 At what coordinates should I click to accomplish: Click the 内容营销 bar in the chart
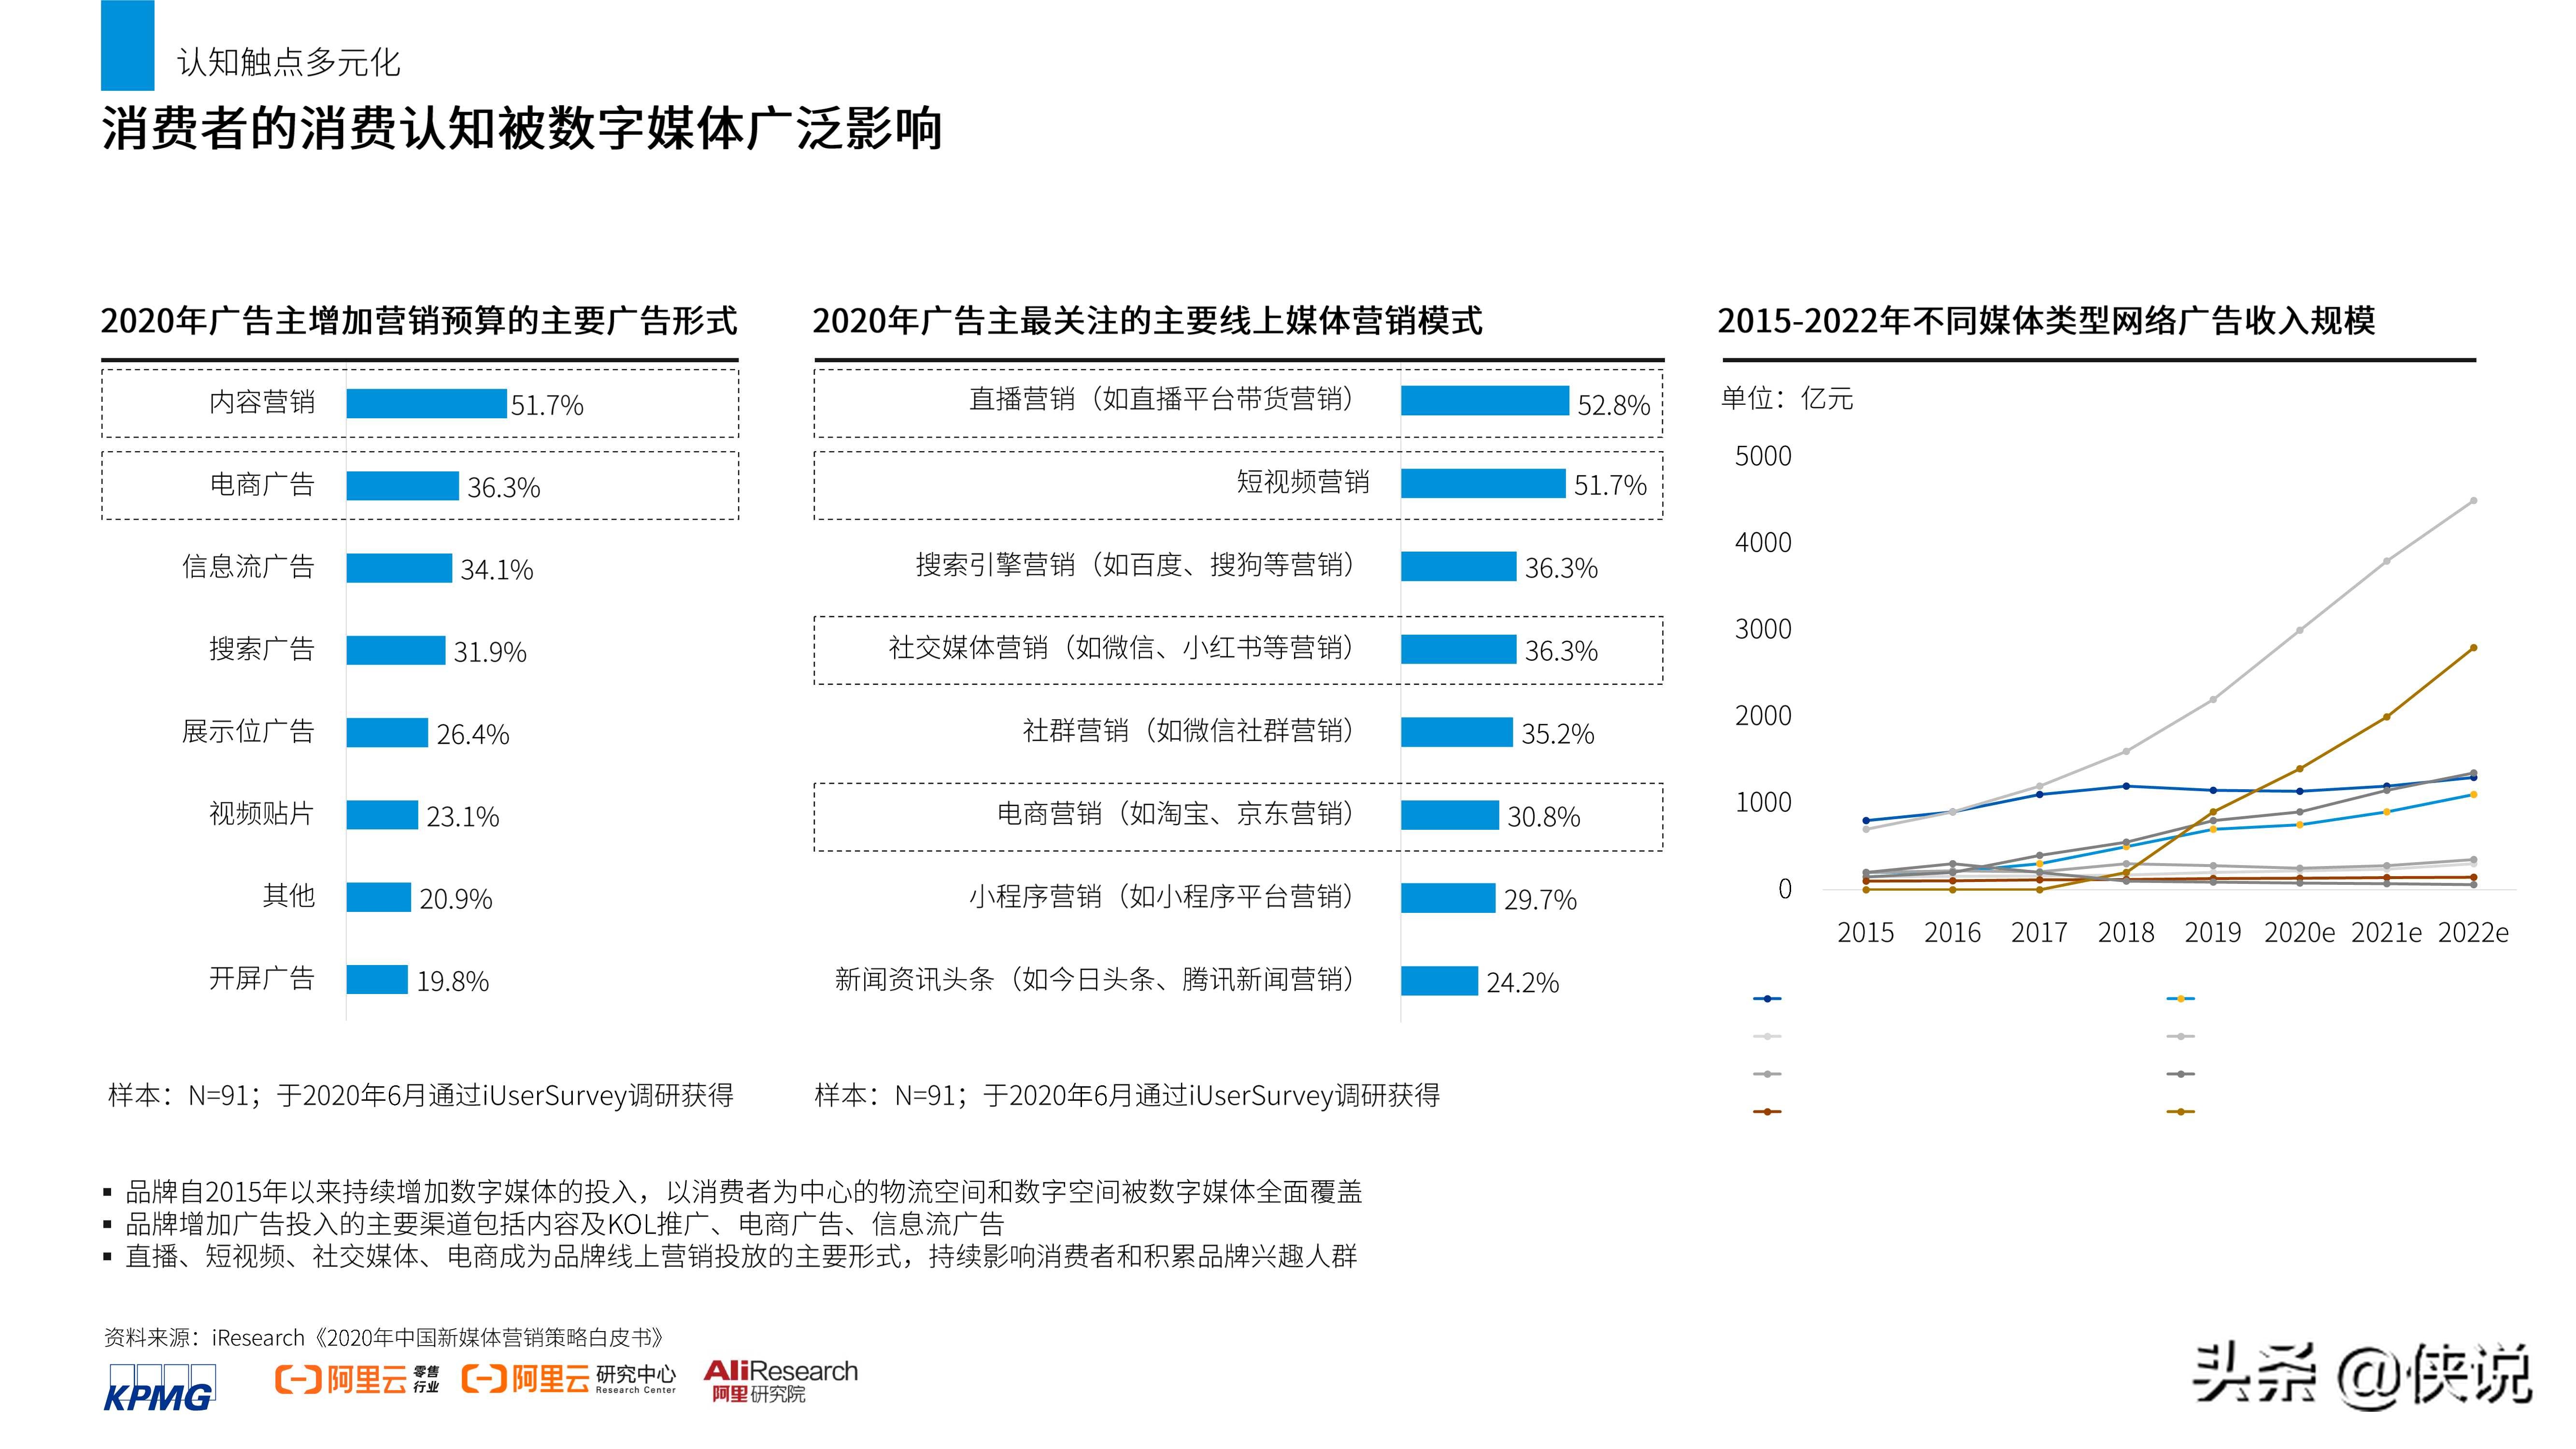pyautogui.click(x=426, y=403)
